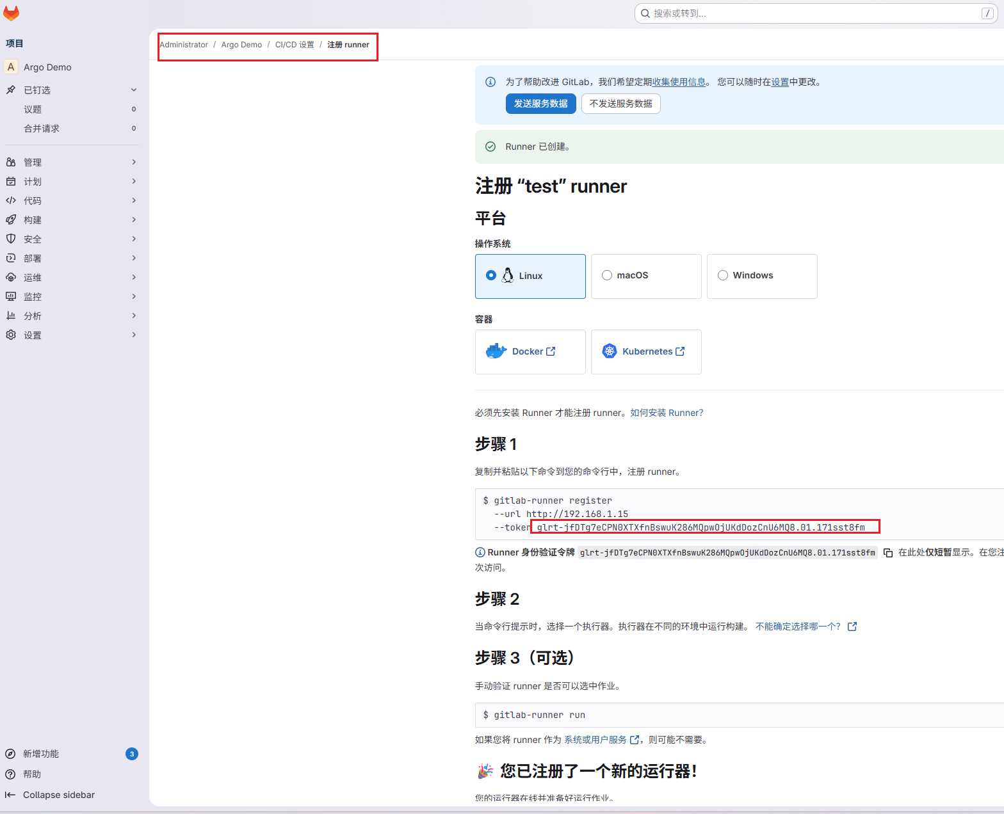Open the Docker container link
The height and width of the screenshot is (814, 1004).
(x=530, y=352)
